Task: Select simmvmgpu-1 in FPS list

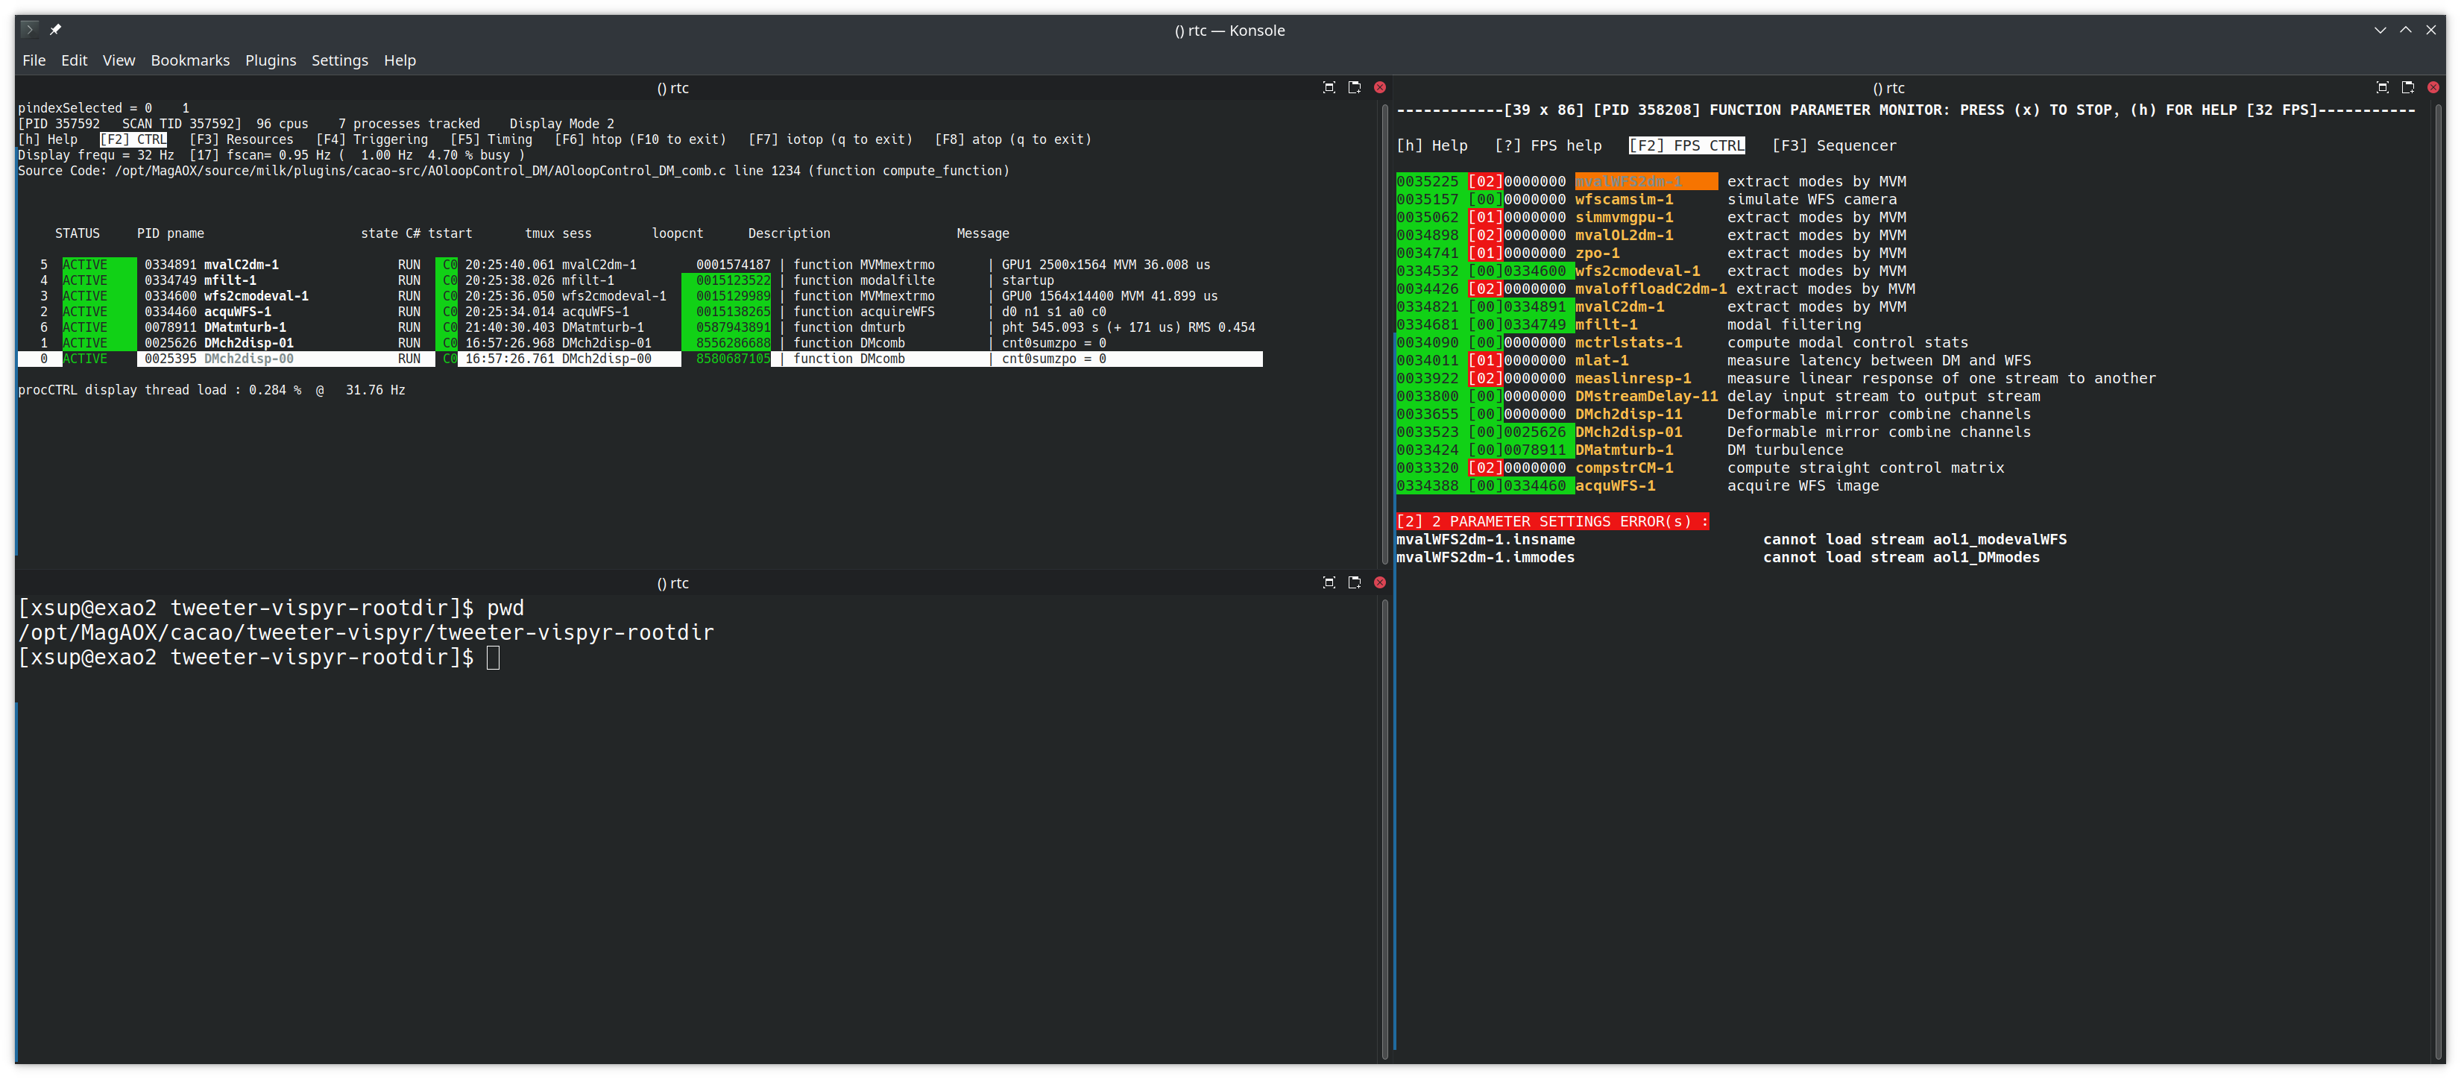Action: 1624,217
